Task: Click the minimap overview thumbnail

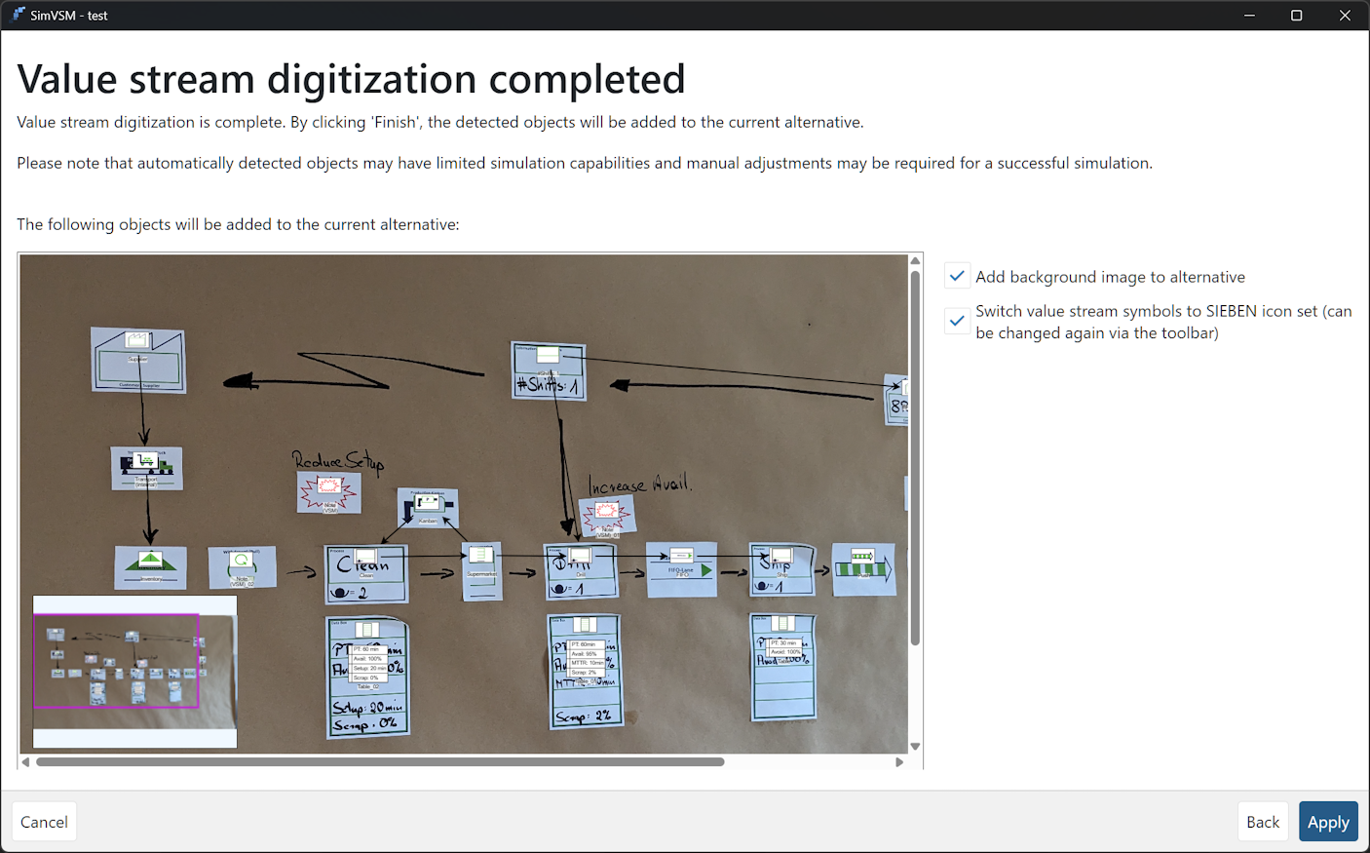Action: click(134, 672)
